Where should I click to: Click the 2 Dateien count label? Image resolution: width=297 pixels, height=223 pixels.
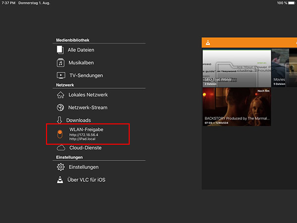point(210,84)
